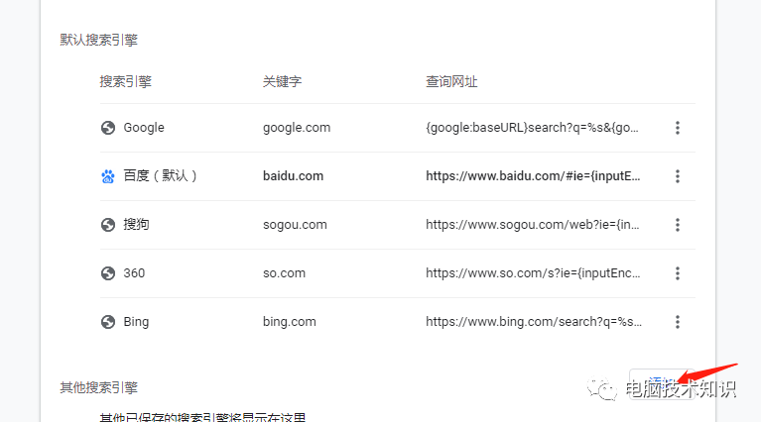Click the 关键字 column header

282,81
